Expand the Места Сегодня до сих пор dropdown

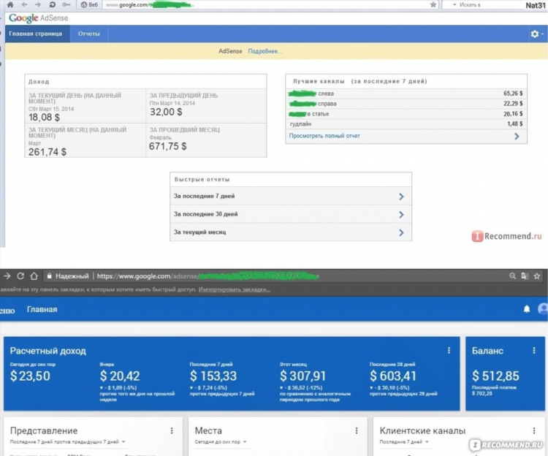pos(221,442)
